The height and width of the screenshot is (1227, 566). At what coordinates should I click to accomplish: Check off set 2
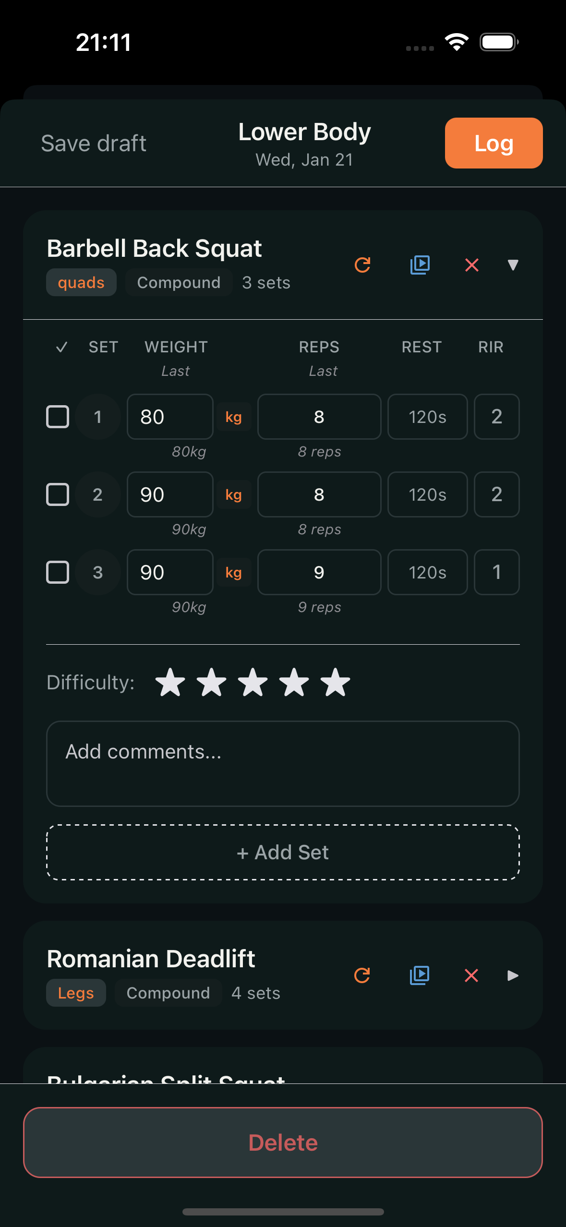tap(58, 494)
